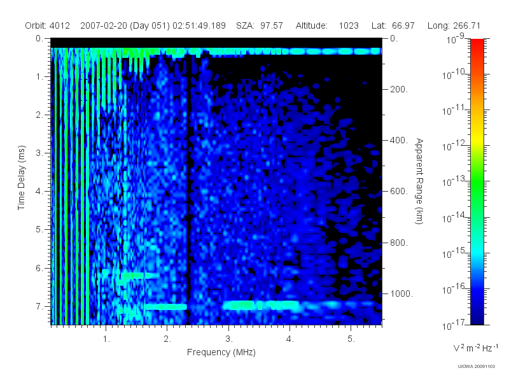Screen dimensions: 509x382
Task: Click the 'Lat: 66.97' value
Action: (x=393, y=25)
